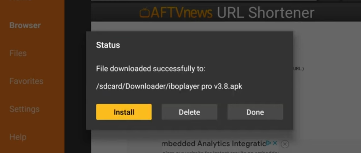Click the AdChoices triangle icon on the ad
This screenshot has width=361, height=153.
268,143
